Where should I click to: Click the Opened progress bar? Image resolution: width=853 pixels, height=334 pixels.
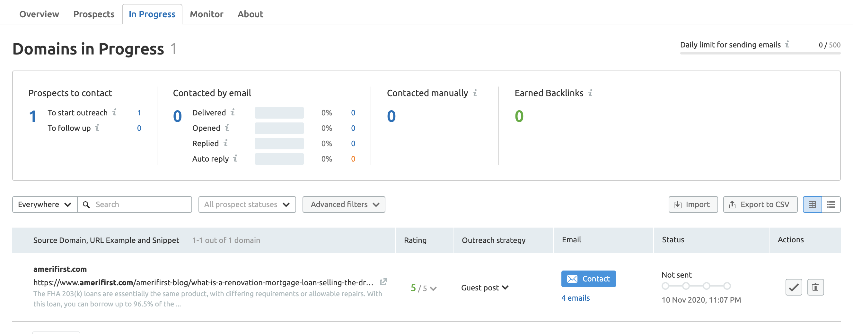(x=279, y=128)
